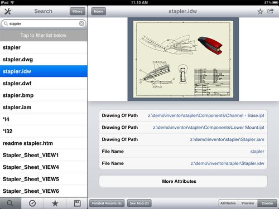Viewport: 279px width, 209px height.
Task: Open the Stapler.idw file path link
Action: 227,163
